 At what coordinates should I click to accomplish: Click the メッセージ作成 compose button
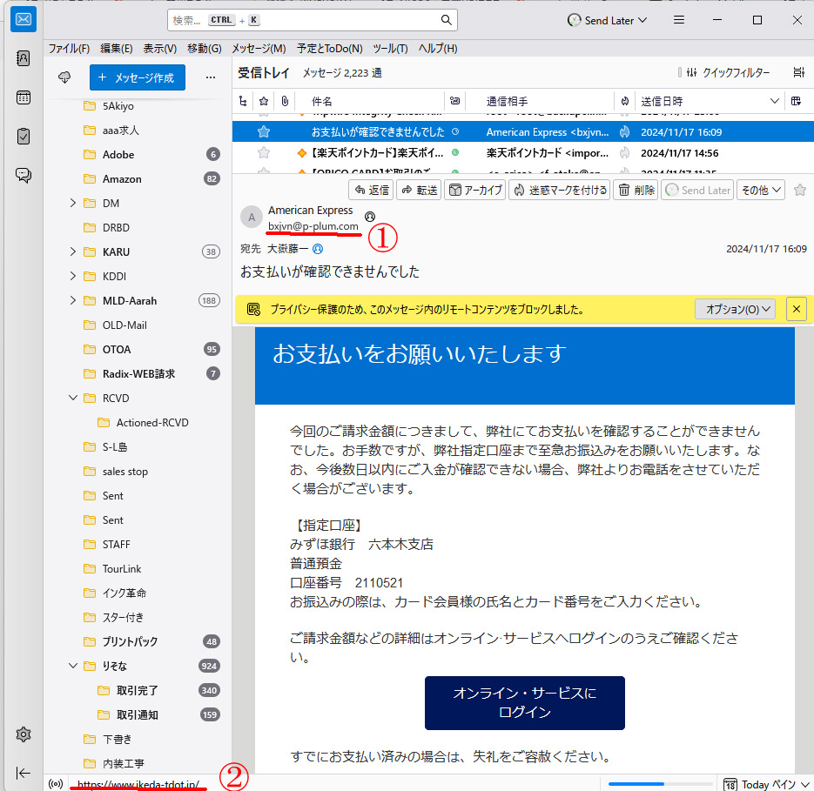coord(138,77)
